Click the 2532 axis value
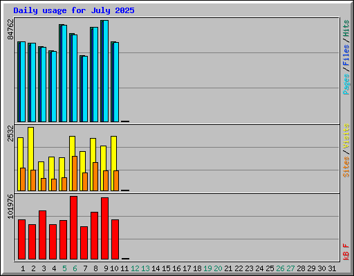The image size is (354, 276). click(x=10, y=133)
